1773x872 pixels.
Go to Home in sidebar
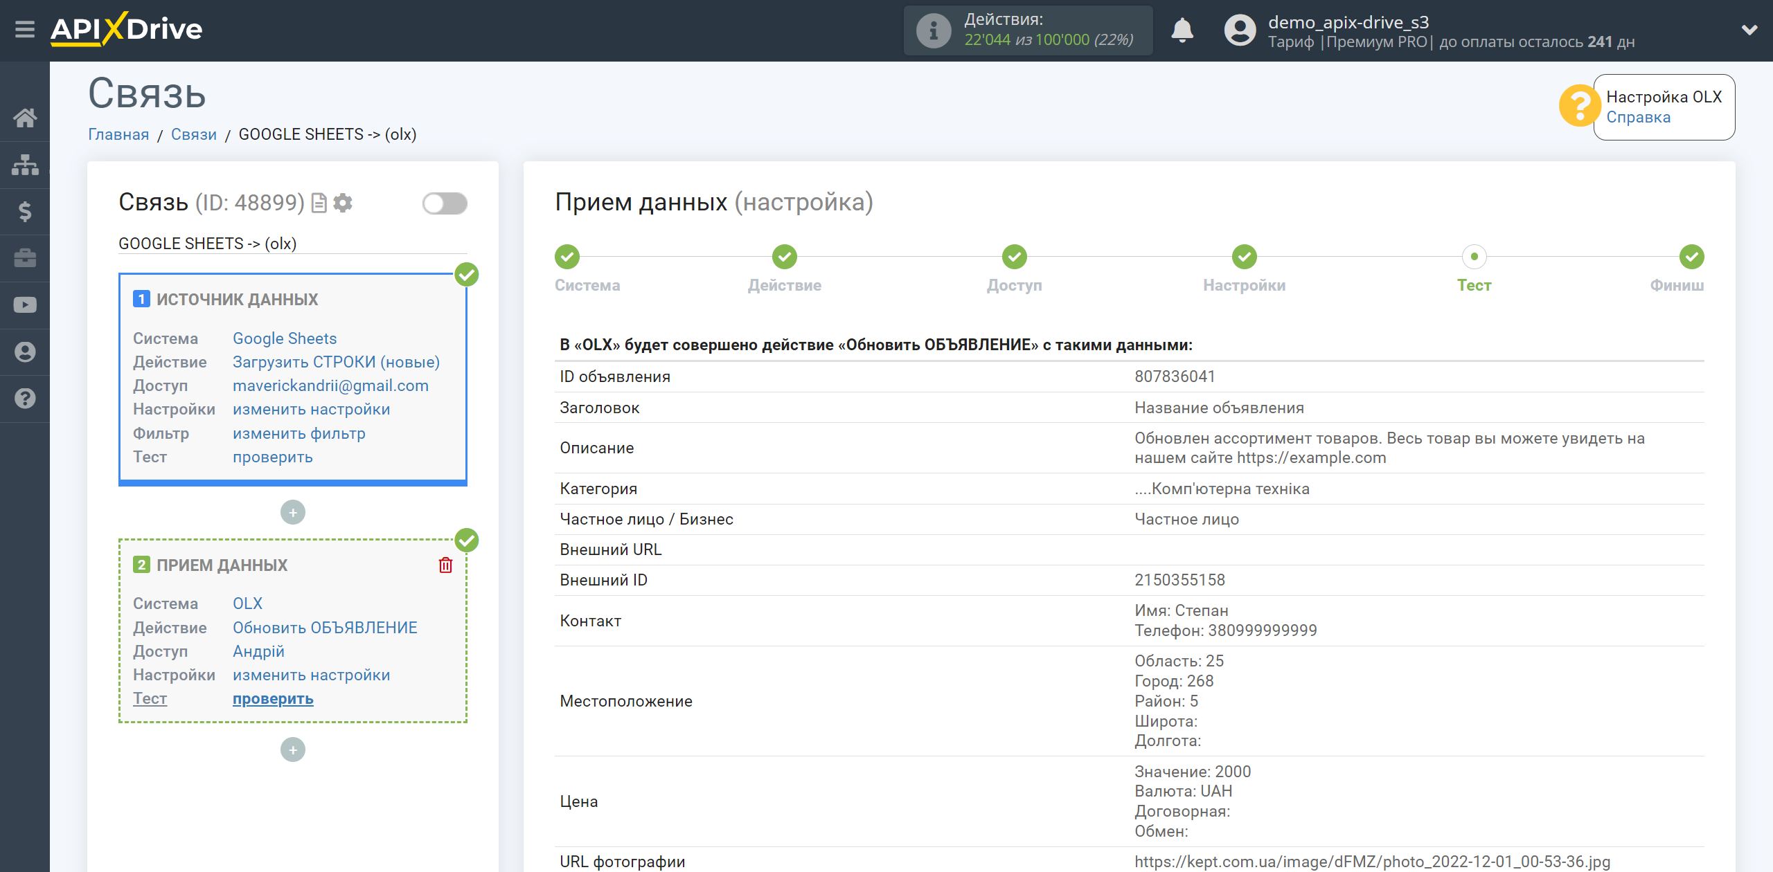coord(25,118)
